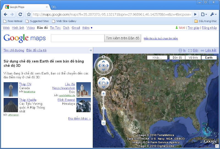Pan map down with hand joystick arrow
Image resolution: width=220 pixels, height=149 pixels.
tap(104, 87)
